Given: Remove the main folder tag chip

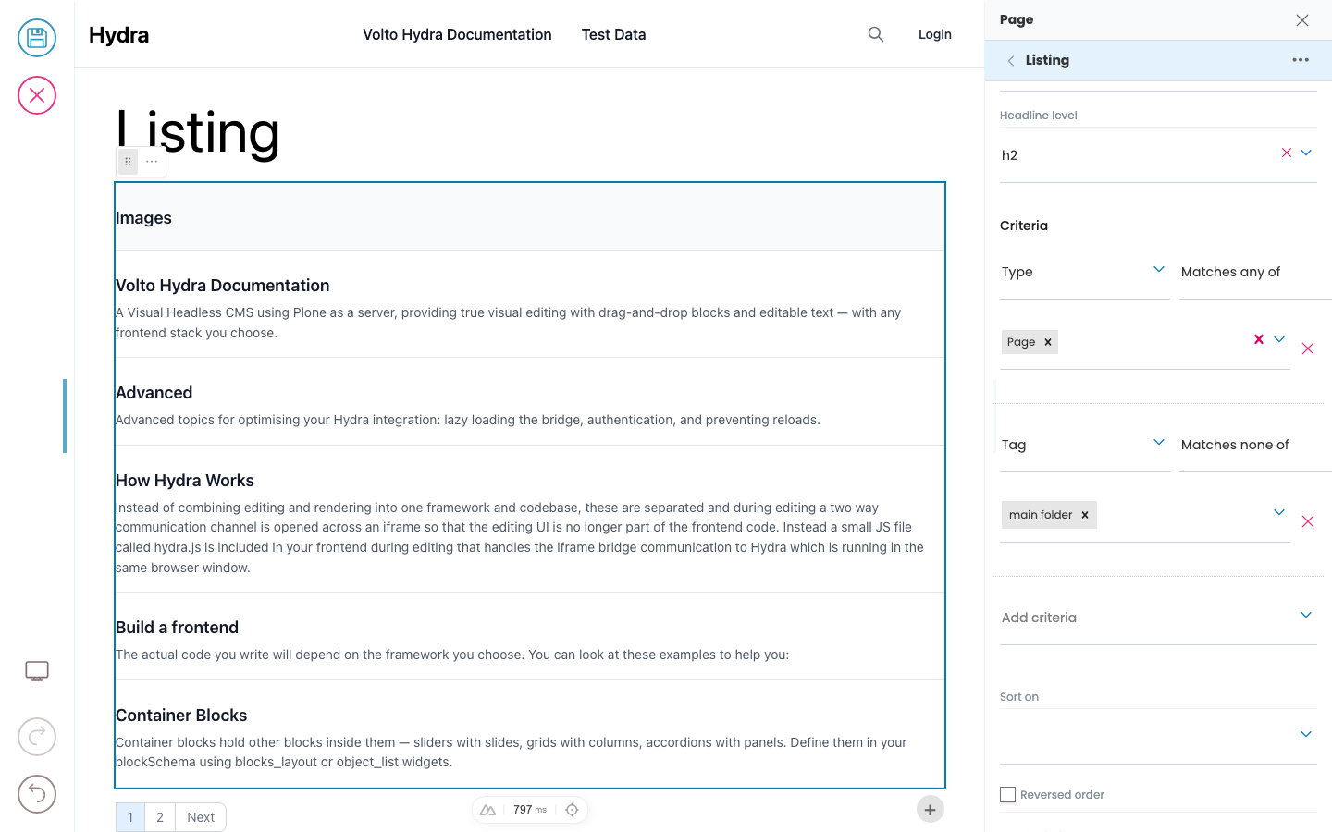Looking at the screenshot, I should [x=1085, y=515].
